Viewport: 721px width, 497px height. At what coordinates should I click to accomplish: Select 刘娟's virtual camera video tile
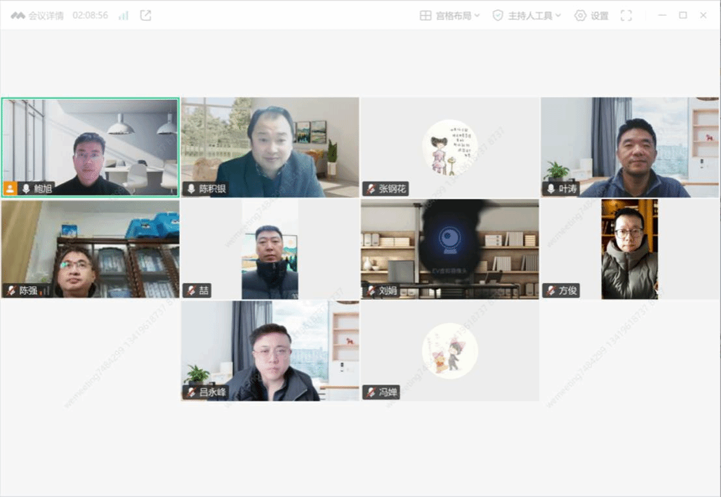click(x=450, y=248)
